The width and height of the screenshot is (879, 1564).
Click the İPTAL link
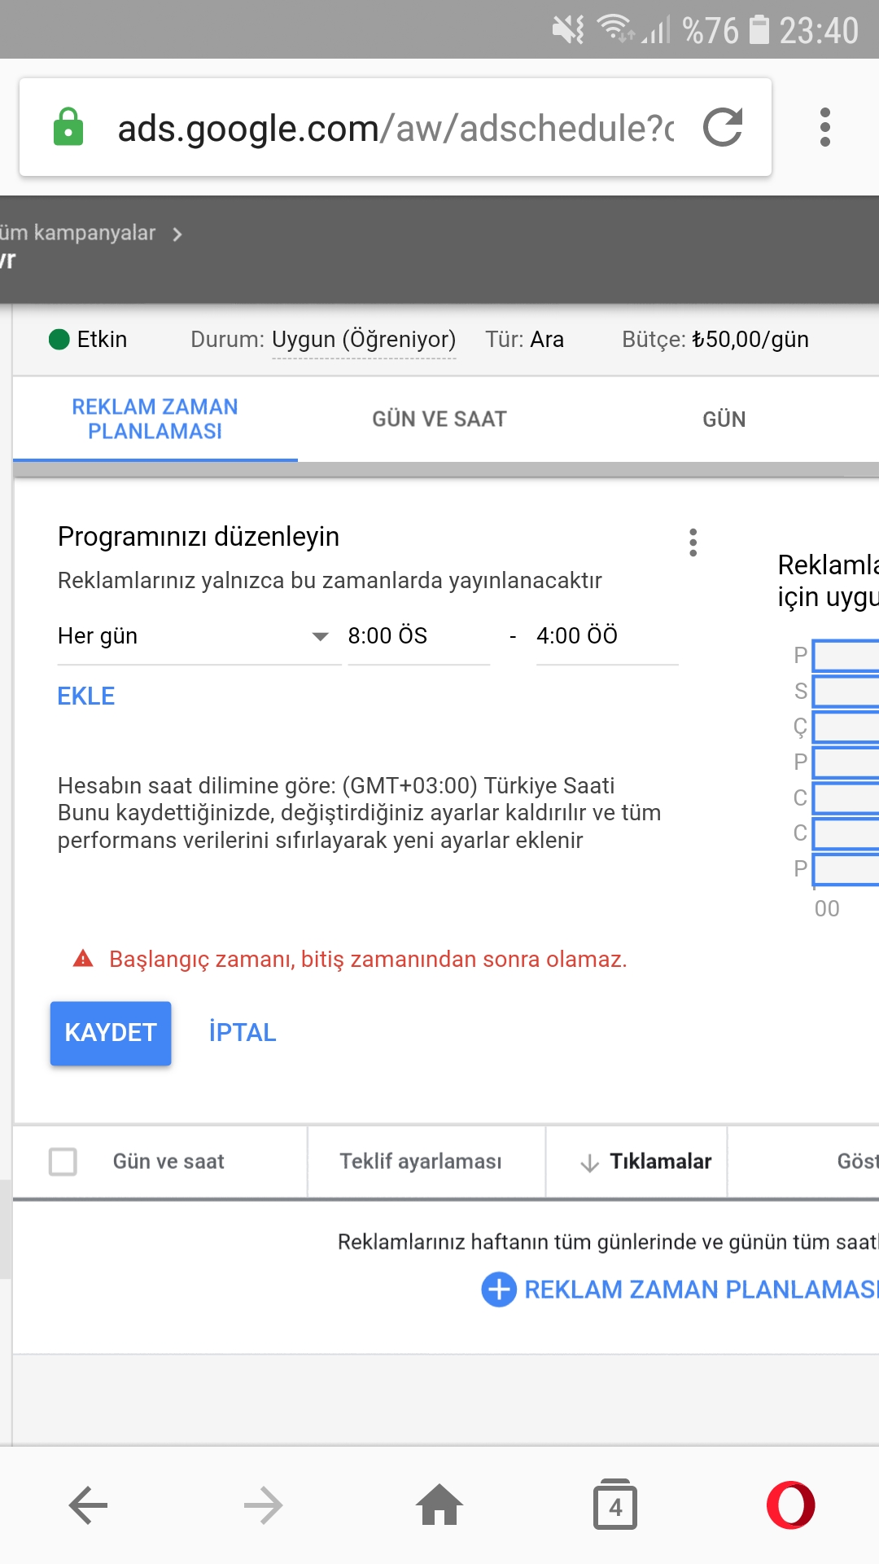[243, 1033]
